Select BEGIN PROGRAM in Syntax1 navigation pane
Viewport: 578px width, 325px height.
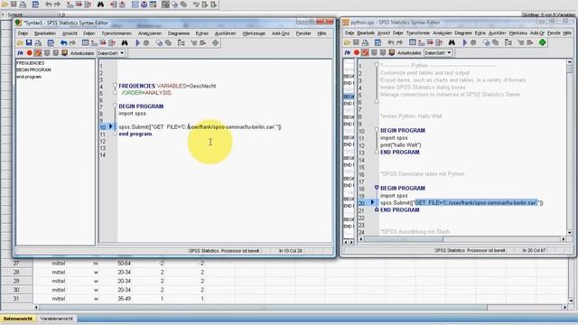33,70
